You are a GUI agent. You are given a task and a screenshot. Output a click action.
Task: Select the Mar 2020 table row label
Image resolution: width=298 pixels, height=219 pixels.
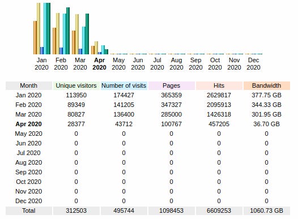pyautogui.click(x=29, y=114)
